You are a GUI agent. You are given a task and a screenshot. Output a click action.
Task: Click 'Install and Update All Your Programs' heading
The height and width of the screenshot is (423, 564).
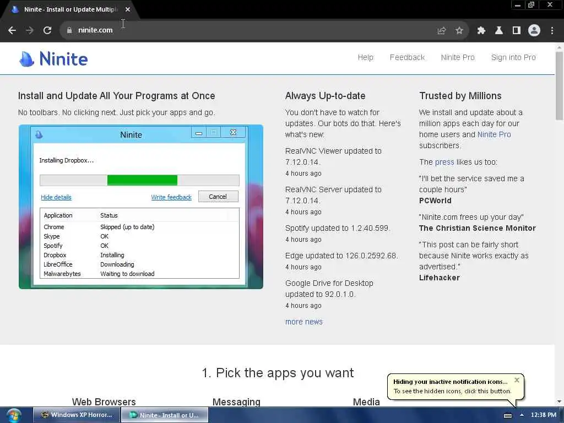(117, 96)
